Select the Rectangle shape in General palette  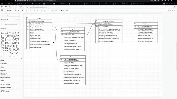tap(3, 33)
